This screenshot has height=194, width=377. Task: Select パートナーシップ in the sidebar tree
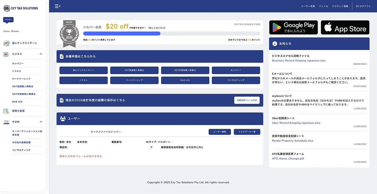[21, 79]
